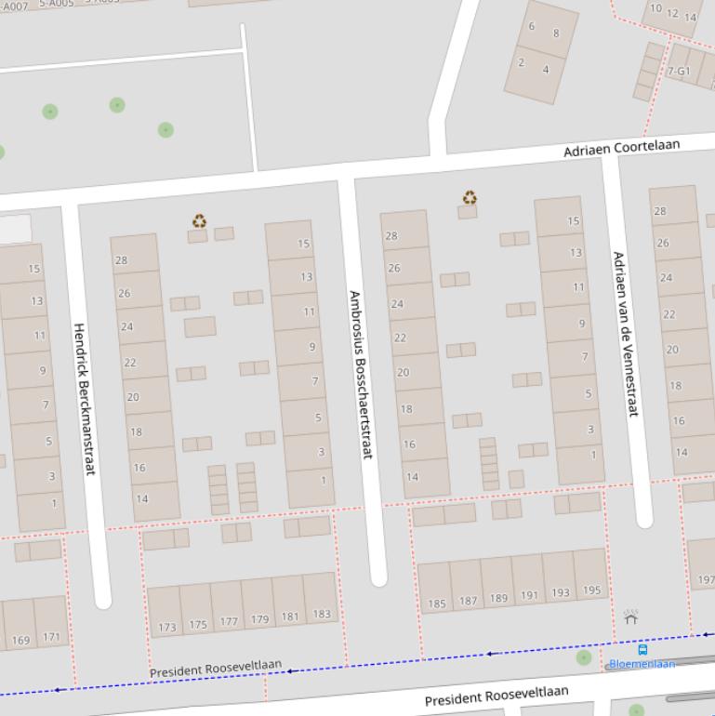The height and width of the screenshot is (716, 715).
Task: Select house number 183
Action: pyautogui.click(x=322, y=614)
